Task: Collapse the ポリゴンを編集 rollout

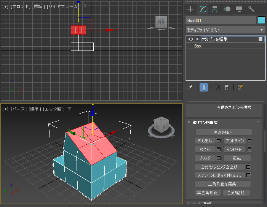Action: pos(189,122)
